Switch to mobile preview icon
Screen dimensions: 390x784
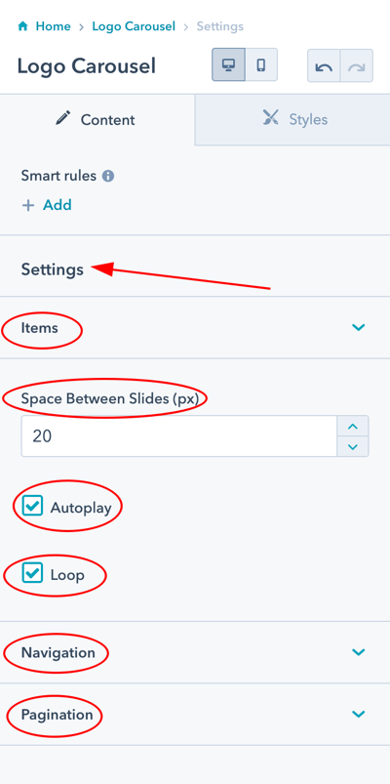[260, 64]
